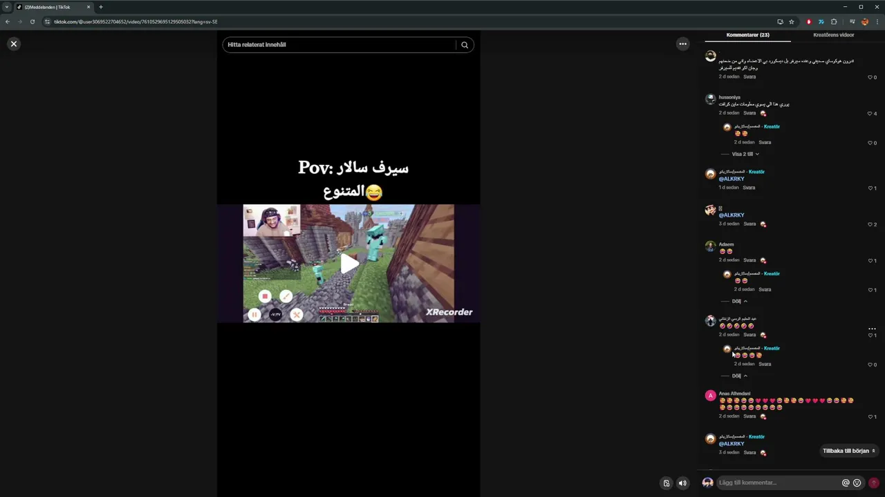Click the Tillbaka till början button

(x=849, y=451)
